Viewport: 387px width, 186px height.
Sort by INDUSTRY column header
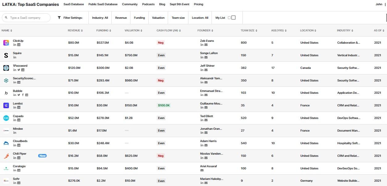(x=345, y=30)
